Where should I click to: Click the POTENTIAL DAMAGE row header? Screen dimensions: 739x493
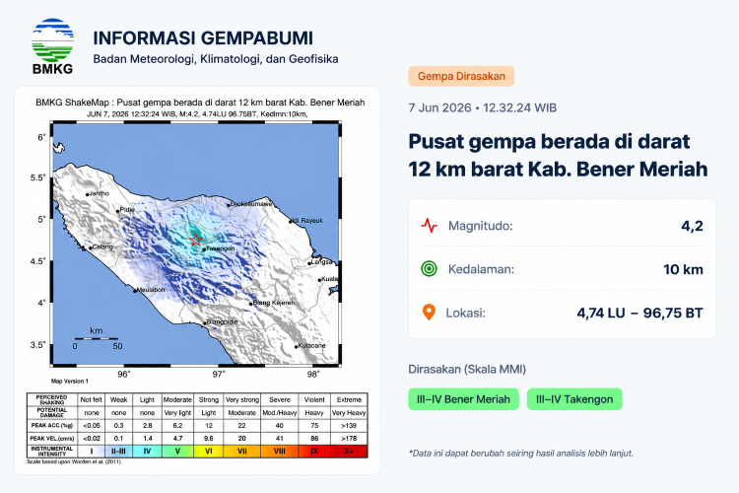point(52,412)
